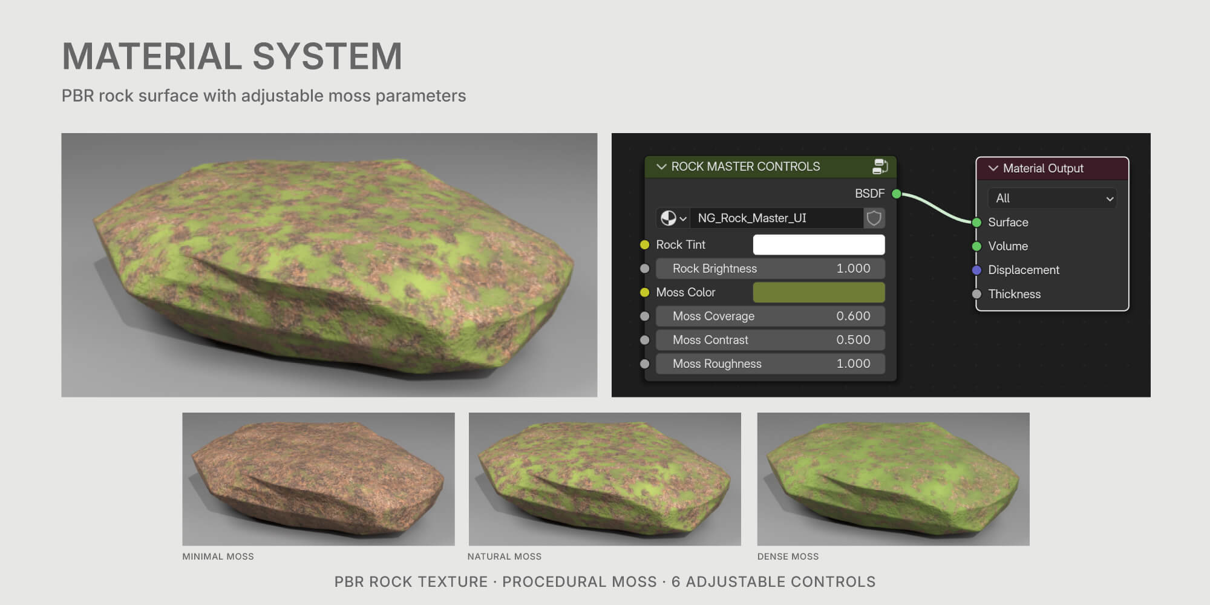Viewport: 1210px width, 605px height.
Task: Open the node tree browse icon dropdown
Action: [x=673, y=218]
